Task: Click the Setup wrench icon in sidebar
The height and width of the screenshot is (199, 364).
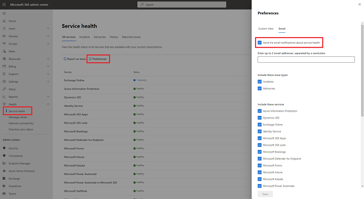Action: pyautogui.click(x=4, y=89)
